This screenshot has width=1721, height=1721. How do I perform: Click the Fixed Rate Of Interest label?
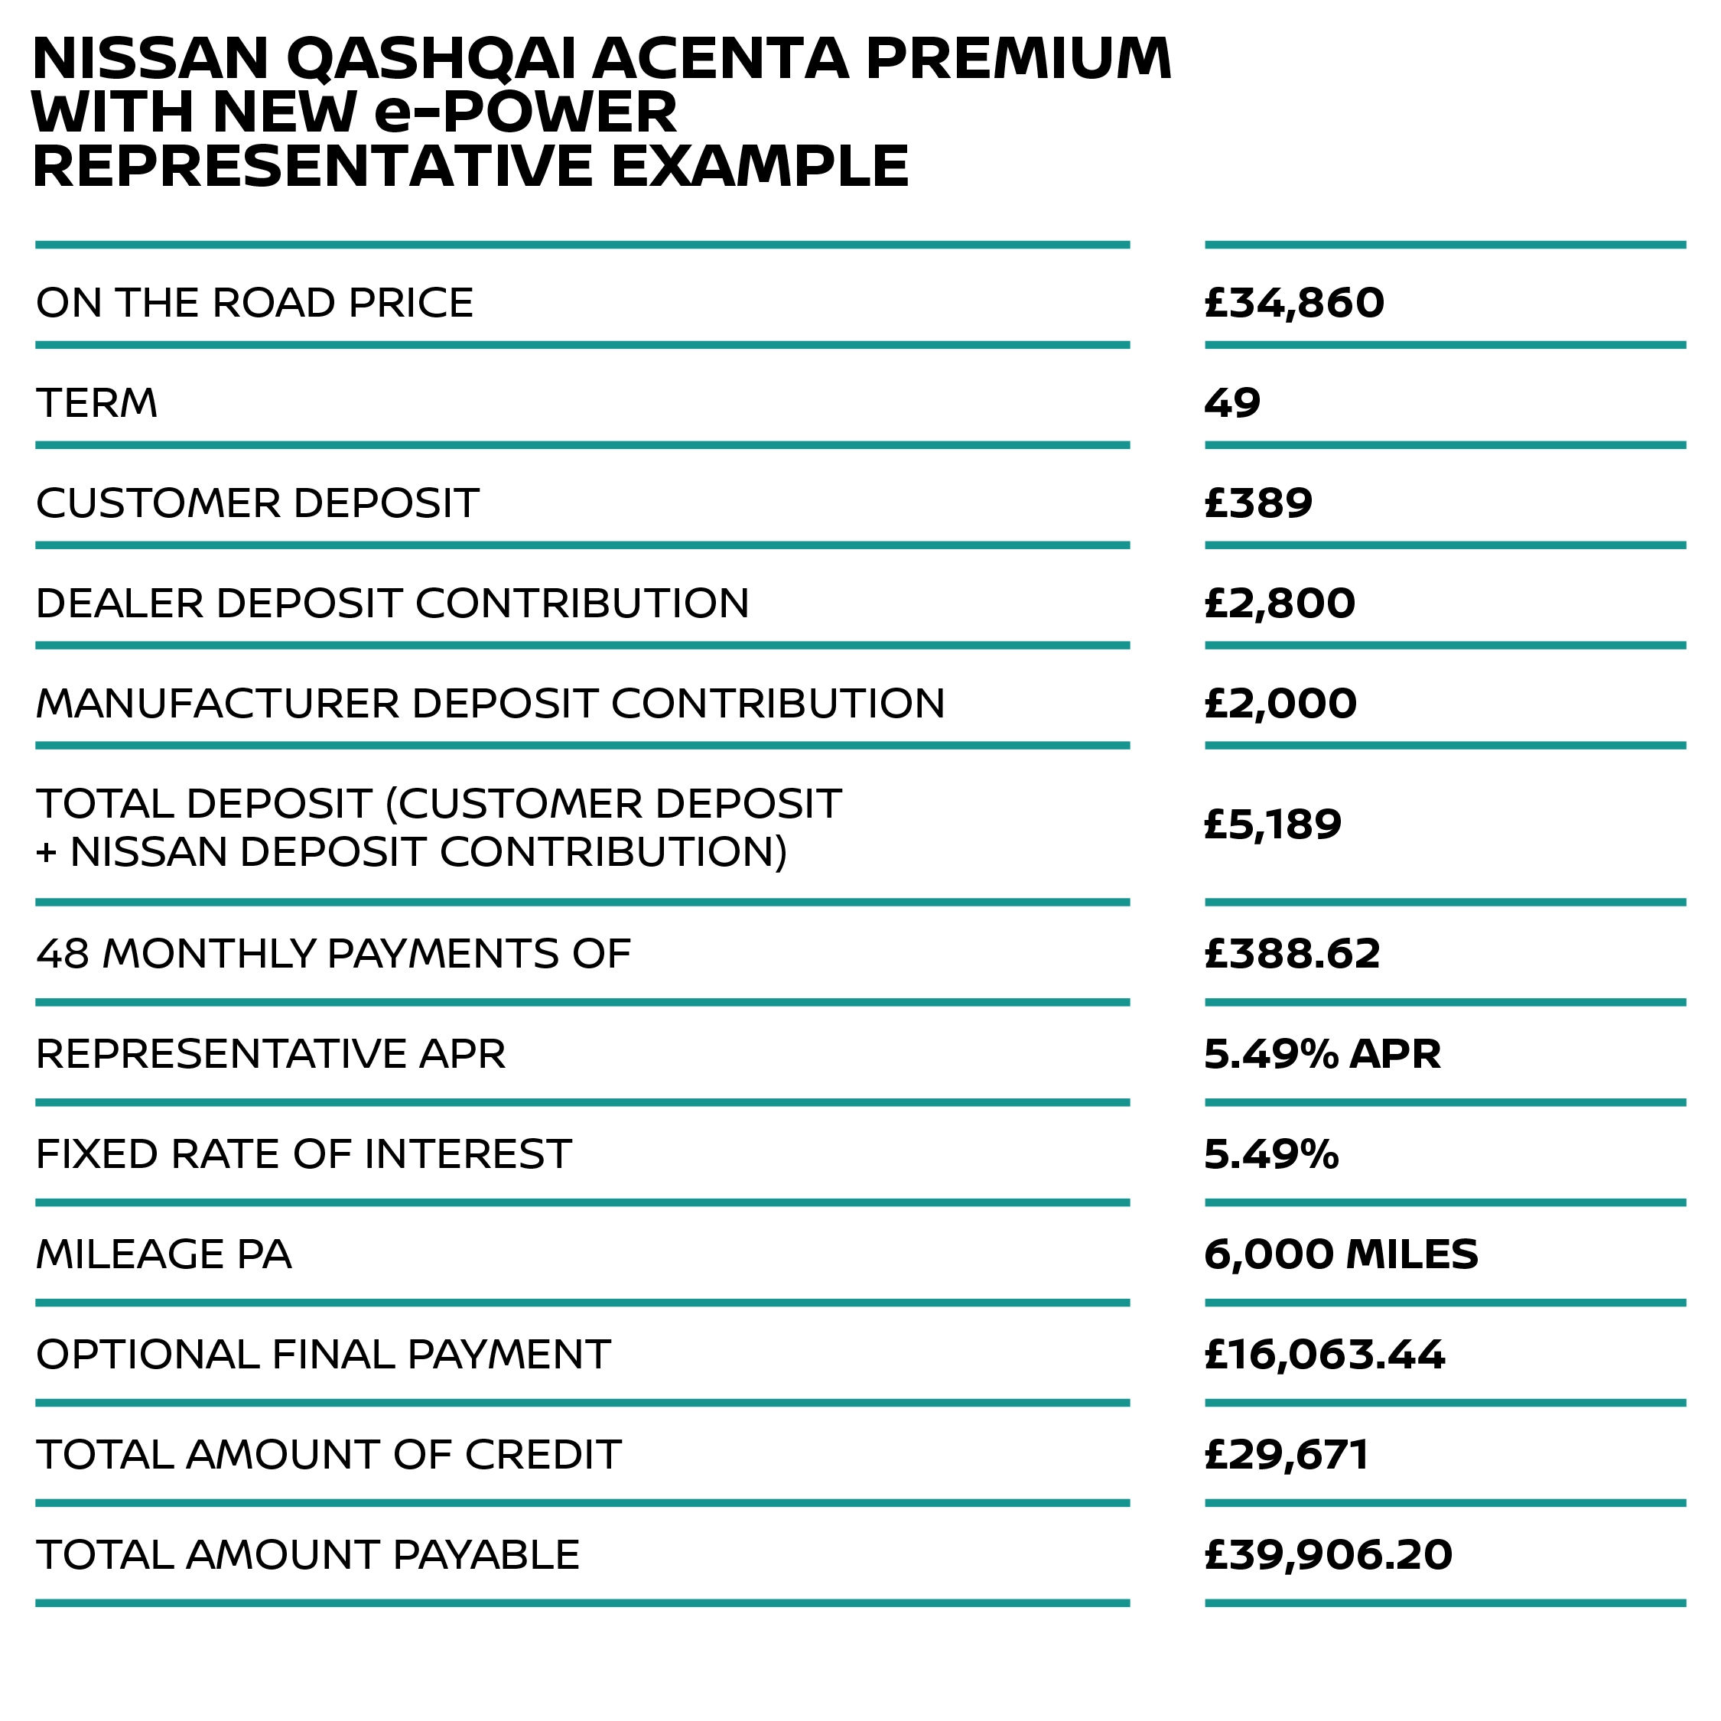click(x=303, y=1154)
